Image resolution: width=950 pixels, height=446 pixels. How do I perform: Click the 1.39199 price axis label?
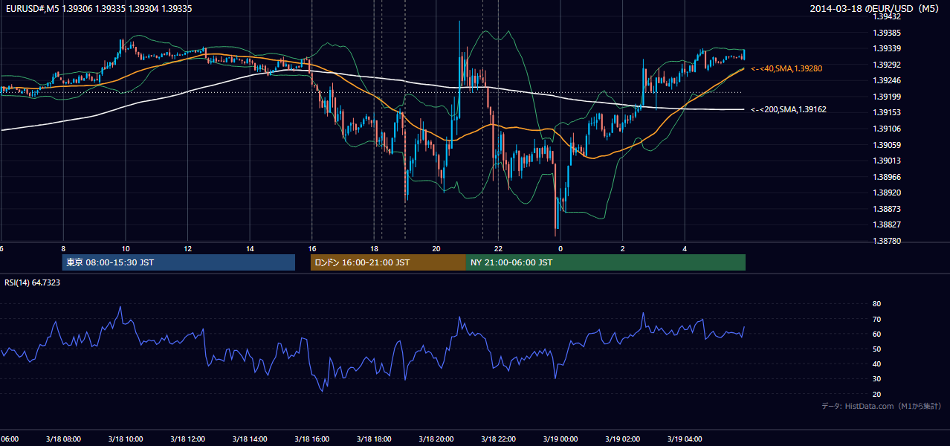pos(887,97)
